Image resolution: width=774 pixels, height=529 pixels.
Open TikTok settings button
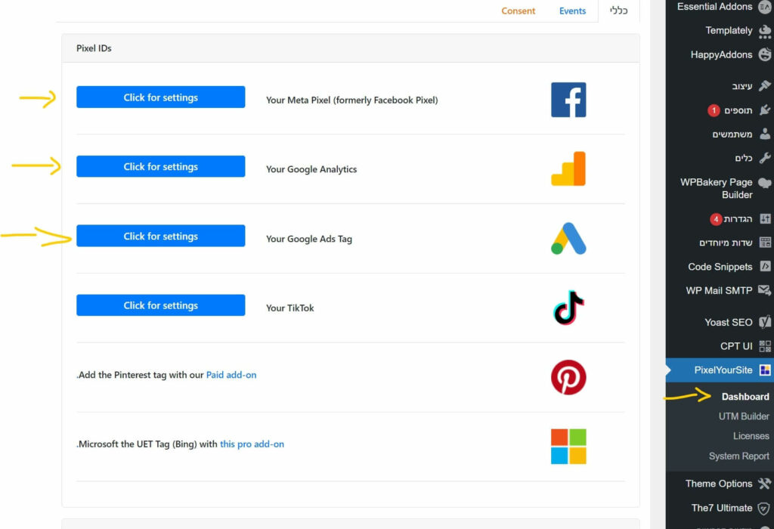click(x=160, y=305)
